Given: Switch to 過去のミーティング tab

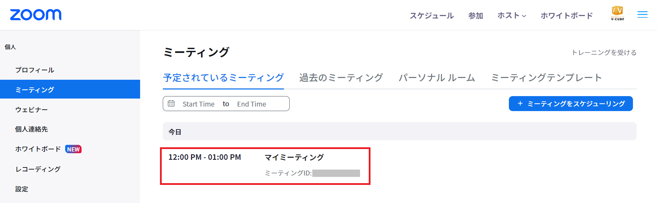Looking at the screenshot, I should 341,77.
